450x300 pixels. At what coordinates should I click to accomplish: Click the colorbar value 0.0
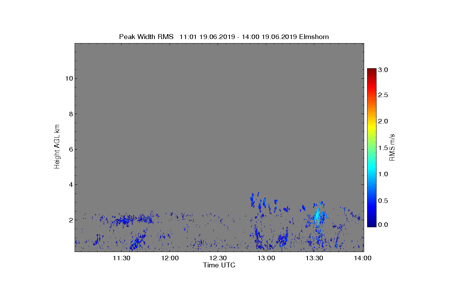tap(383, 225)
